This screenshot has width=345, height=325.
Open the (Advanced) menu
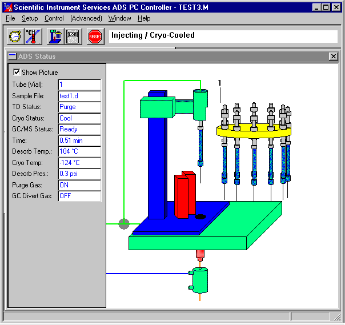(86, 18)
